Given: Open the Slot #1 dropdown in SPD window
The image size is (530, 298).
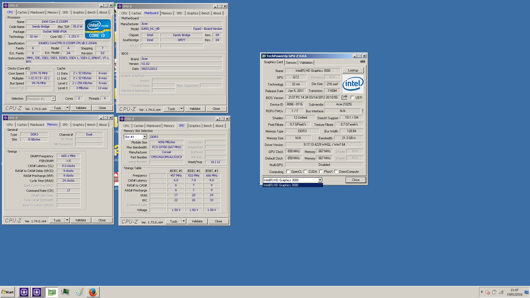Looking at the screenshot, I should coord(145,137).
